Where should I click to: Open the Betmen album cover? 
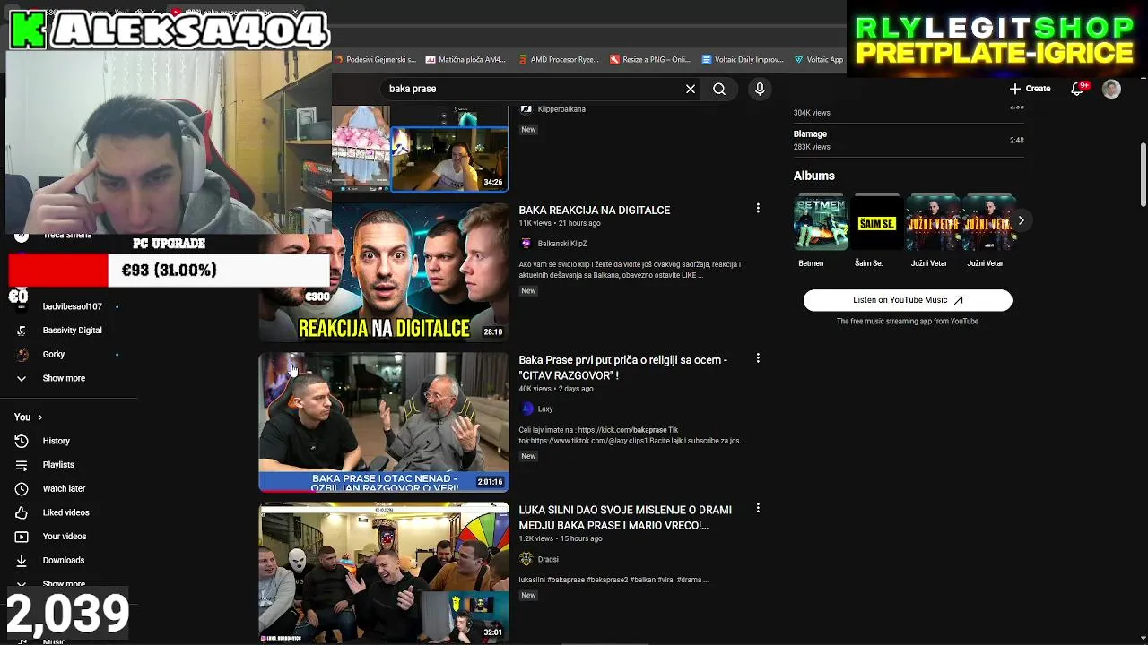(x=820, y=222)
